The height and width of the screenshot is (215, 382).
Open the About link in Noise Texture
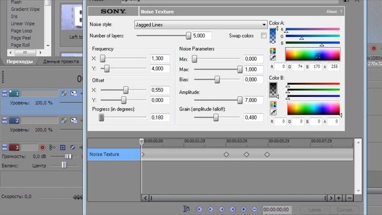coord(331,11)
